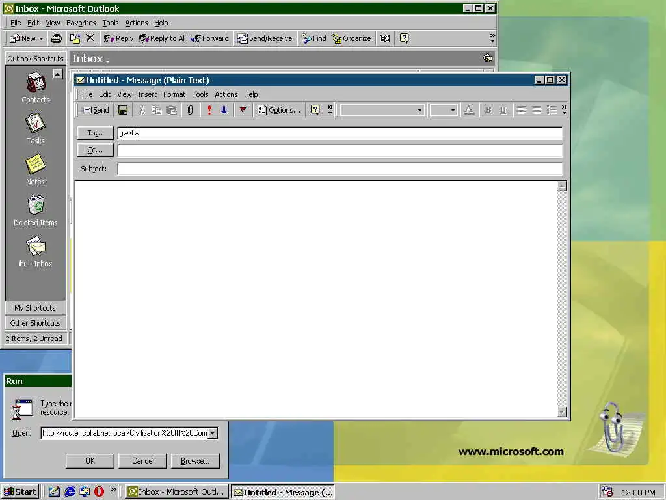
Task: Set High importance with red exclamation icon
Action: click(x=209, y=110)
